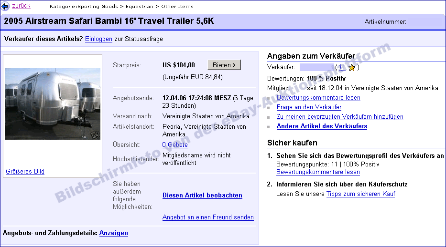
Task: Open the Größeres Bild link
Action: click(25, 171)
